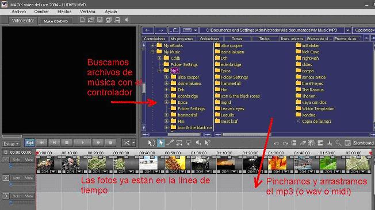This screenshot has height=210, width=375.
Task: Open the view mode dropdown in browser
Action: (195, 30)
